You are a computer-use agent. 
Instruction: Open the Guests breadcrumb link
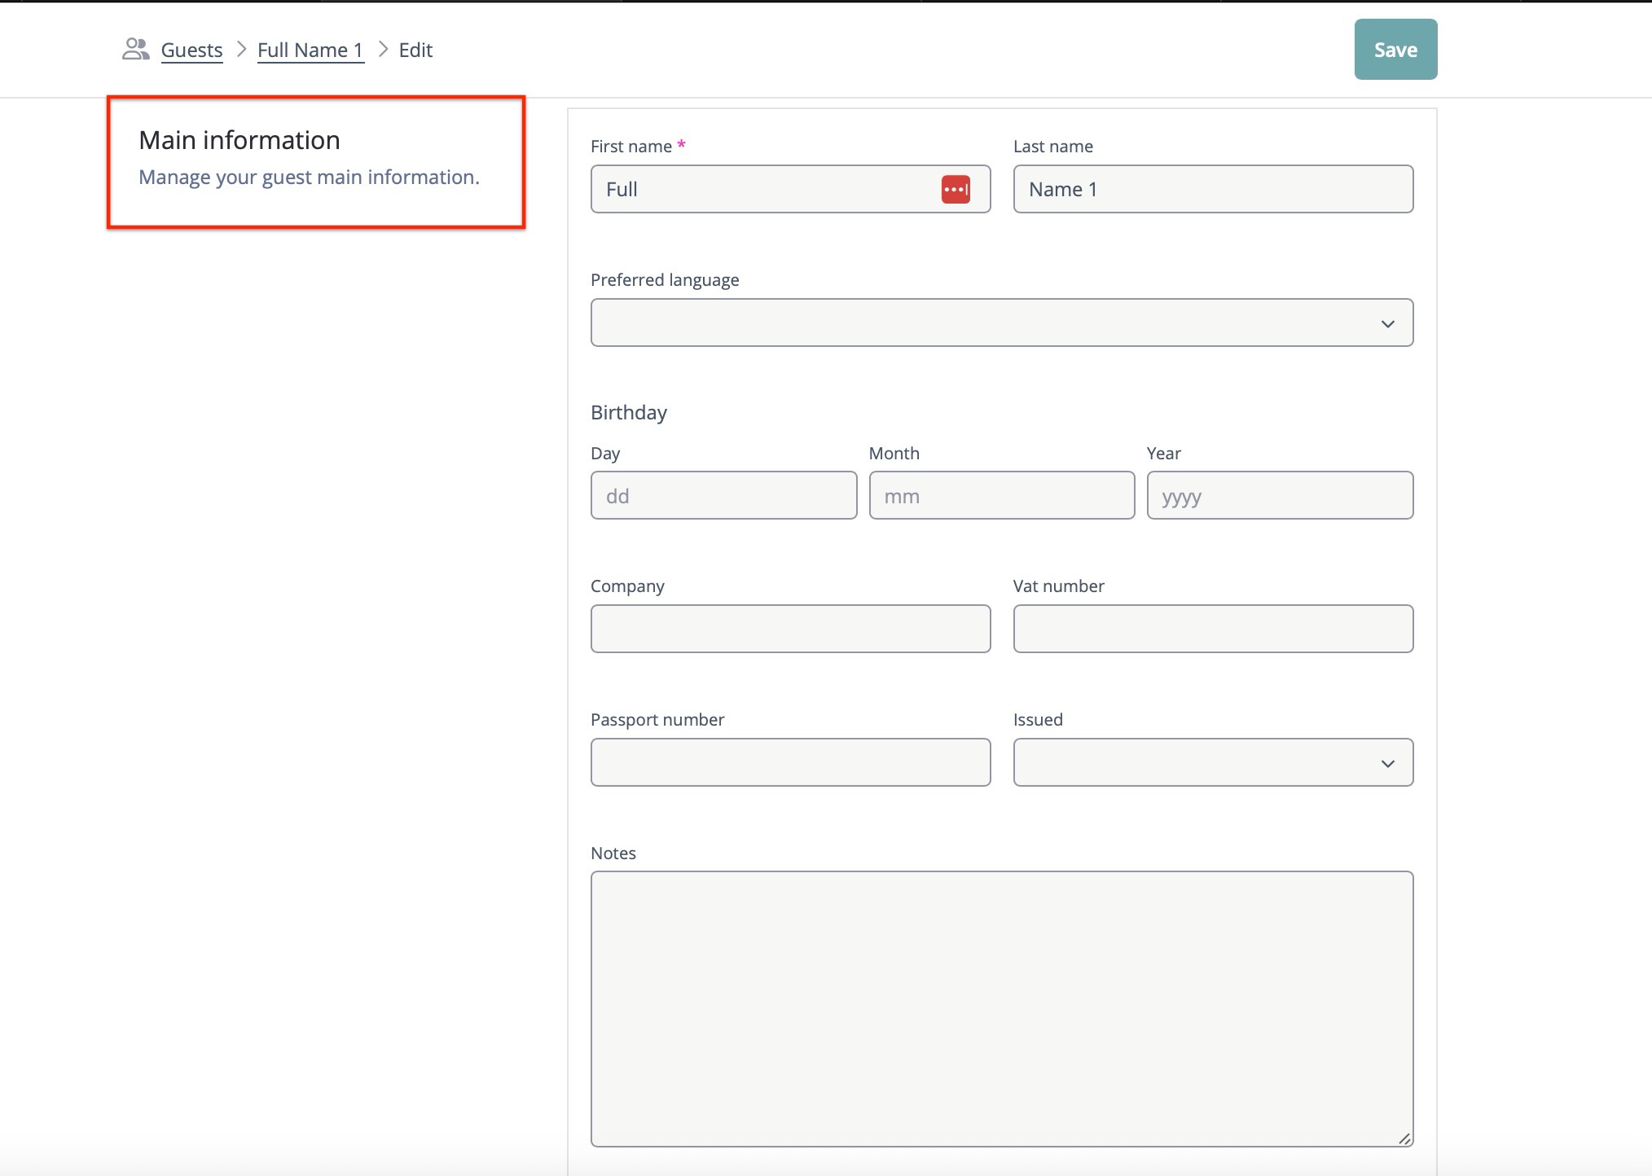pos(191,49)
